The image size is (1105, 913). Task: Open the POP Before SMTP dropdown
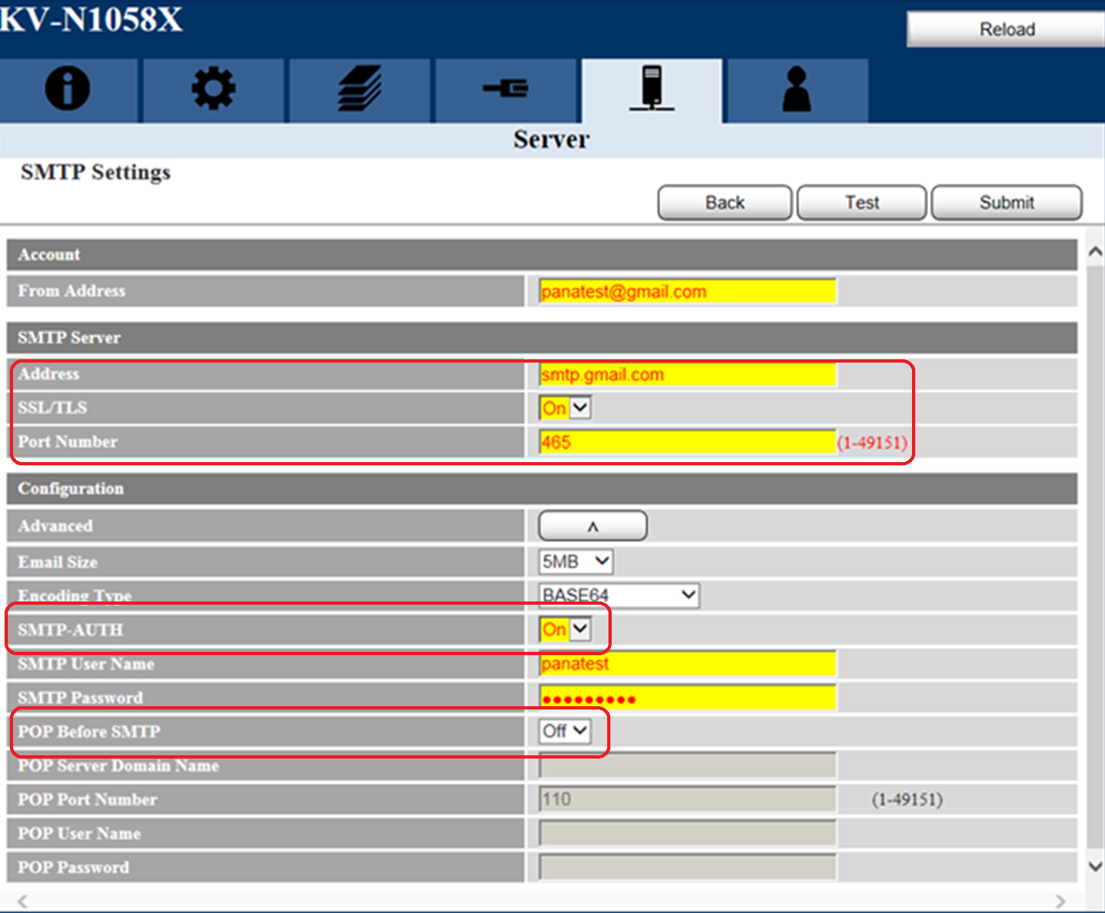click(565, 731)
